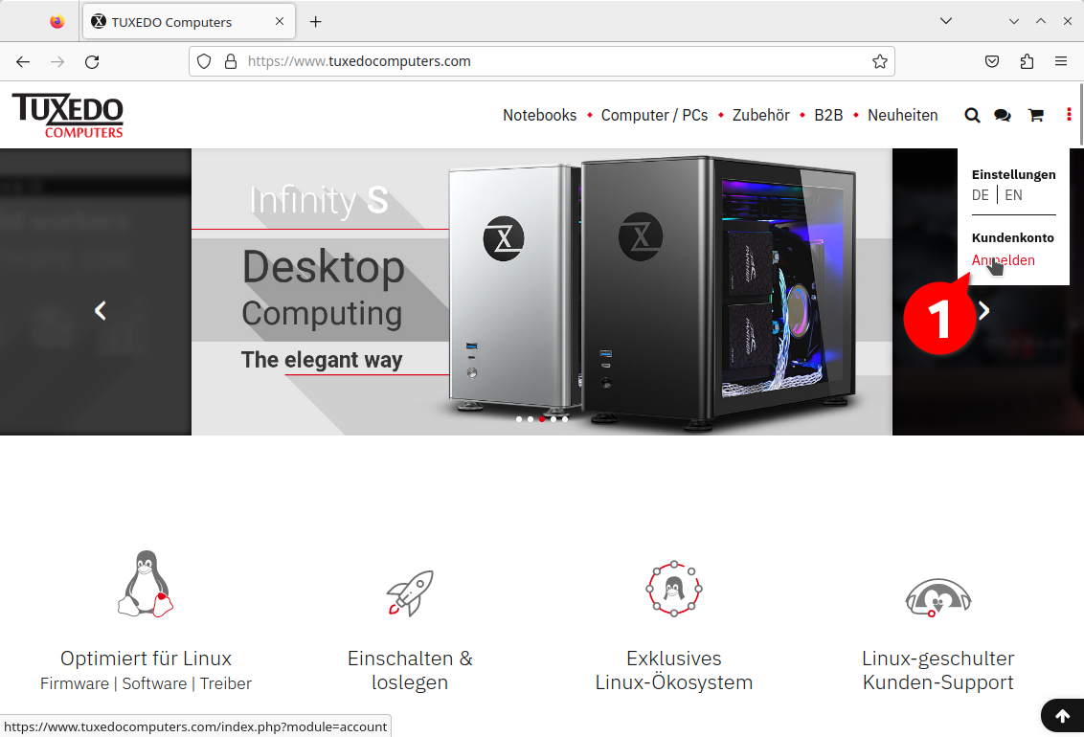Image resolution: width=1084 pixels, height=737 pixels.
Task: Switch language to EN
Action: click(x=1013, y=195)
